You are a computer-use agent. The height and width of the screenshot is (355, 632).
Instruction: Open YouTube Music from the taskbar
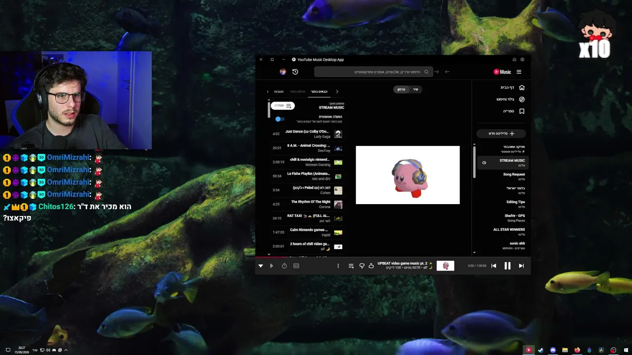[x=529, y=350]
